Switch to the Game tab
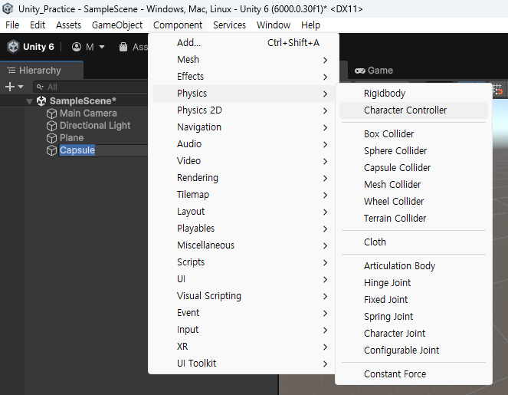 [374, 71]
